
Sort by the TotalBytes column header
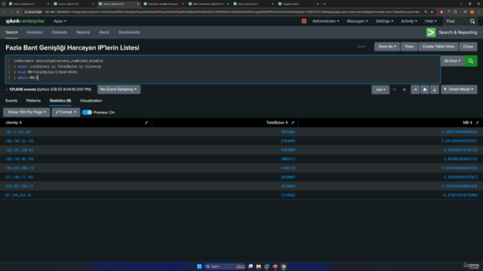click(277, 123)
